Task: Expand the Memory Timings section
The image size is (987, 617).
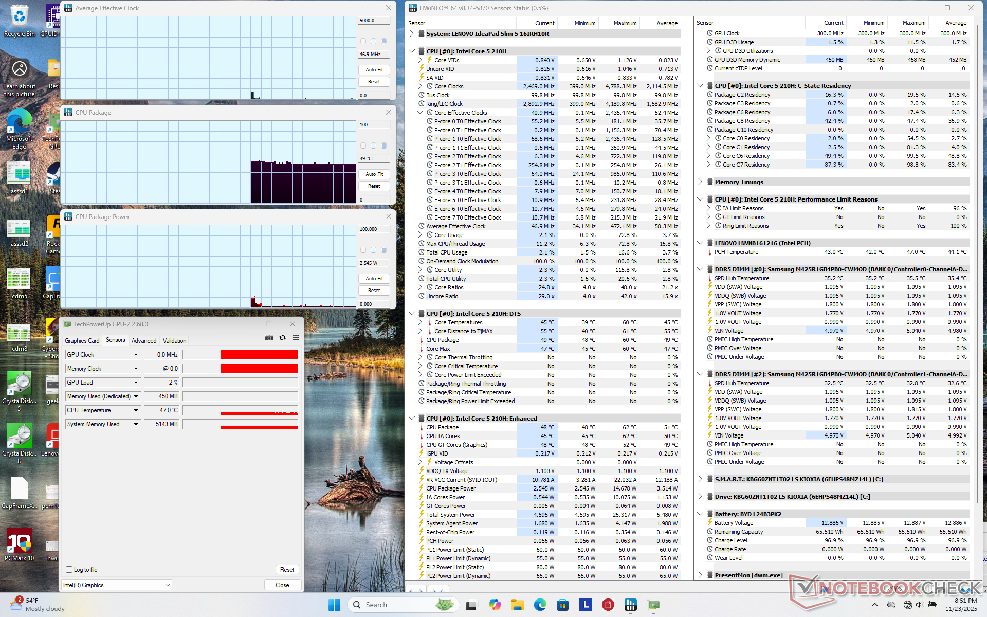Action: point(700,182)
